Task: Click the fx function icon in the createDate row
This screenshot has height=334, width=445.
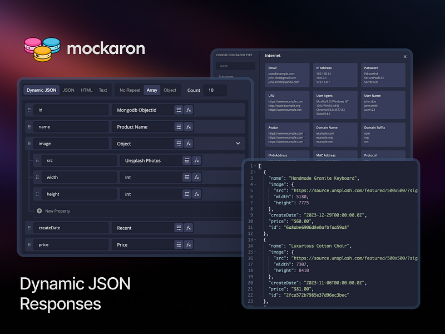Action: [189, 228]
